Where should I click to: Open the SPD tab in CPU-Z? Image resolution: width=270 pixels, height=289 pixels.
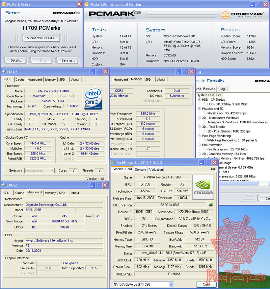pyautogui.click(x=62, y=79)
